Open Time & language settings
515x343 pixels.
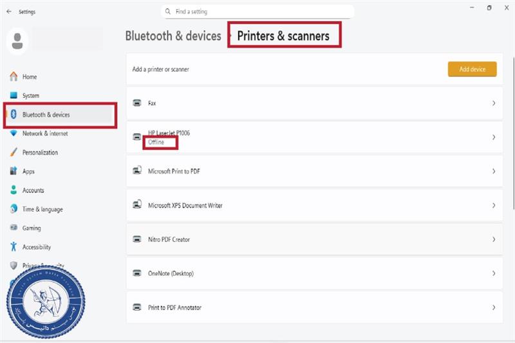tap(42, 209)
